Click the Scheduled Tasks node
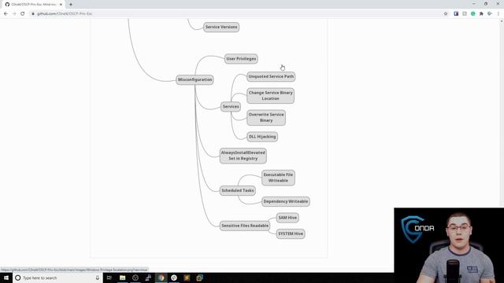Viewport: 504px width, 283px height. point(238,190)
